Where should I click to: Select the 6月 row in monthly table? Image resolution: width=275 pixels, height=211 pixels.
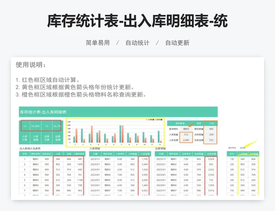coord(243,185)
